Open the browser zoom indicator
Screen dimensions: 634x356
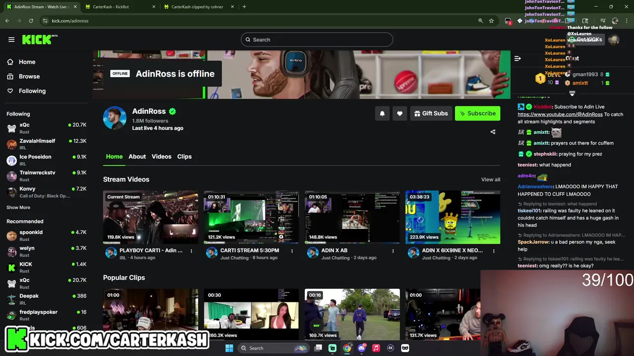point(480,21)
